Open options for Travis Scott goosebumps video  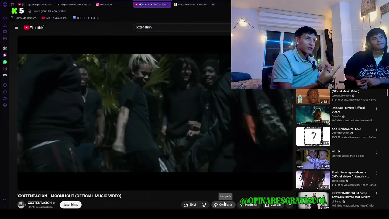pyautogui.click(x=376, y=173)
